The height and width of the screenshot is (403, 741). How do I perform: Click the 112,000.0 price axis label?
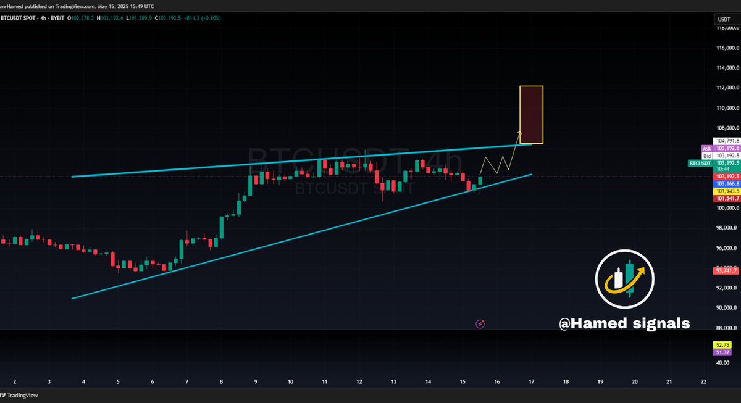pos(727,88)
